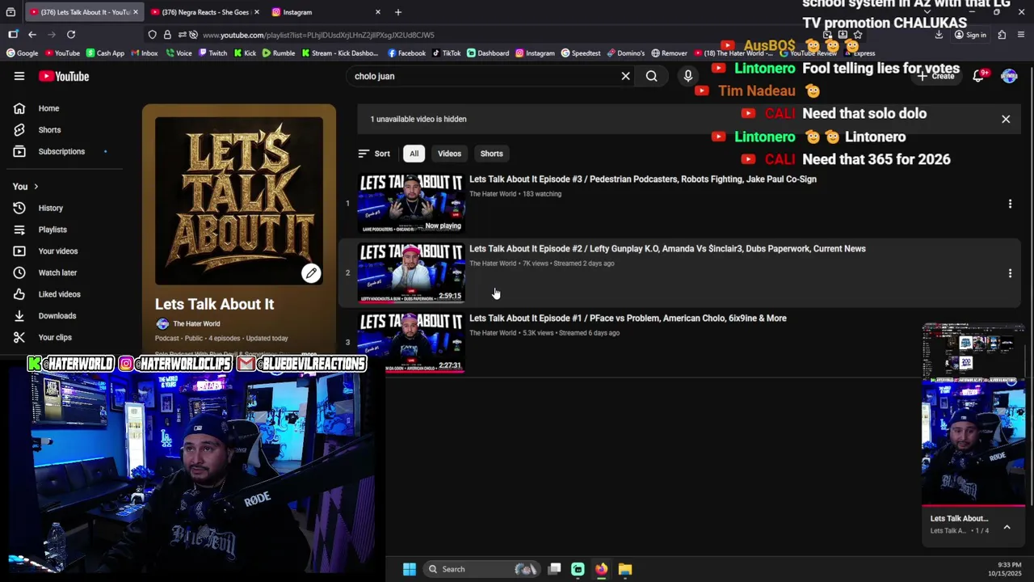Click the Windows taskbar Search box
The width and height of the screenshot is (1034, 582).
click(481, 569)
